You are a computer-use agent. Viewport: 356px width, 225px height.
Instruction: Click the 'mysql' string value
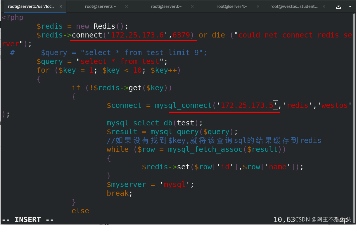[x=174, y=185]
